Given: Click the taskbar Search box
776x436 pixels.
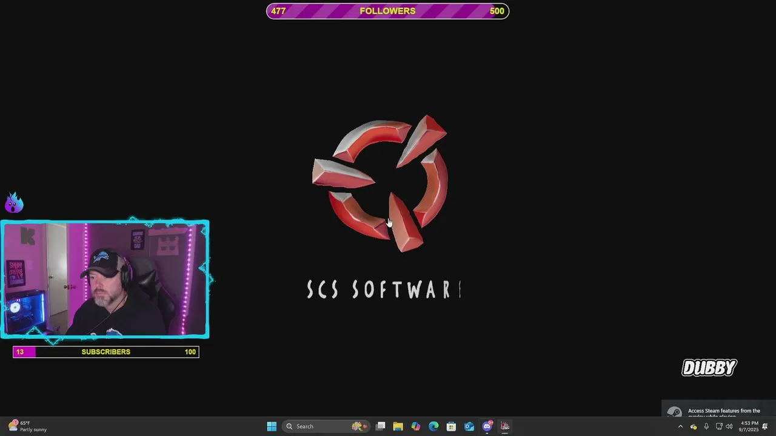Looking at the screenshot, I should [x=327, y=426].
